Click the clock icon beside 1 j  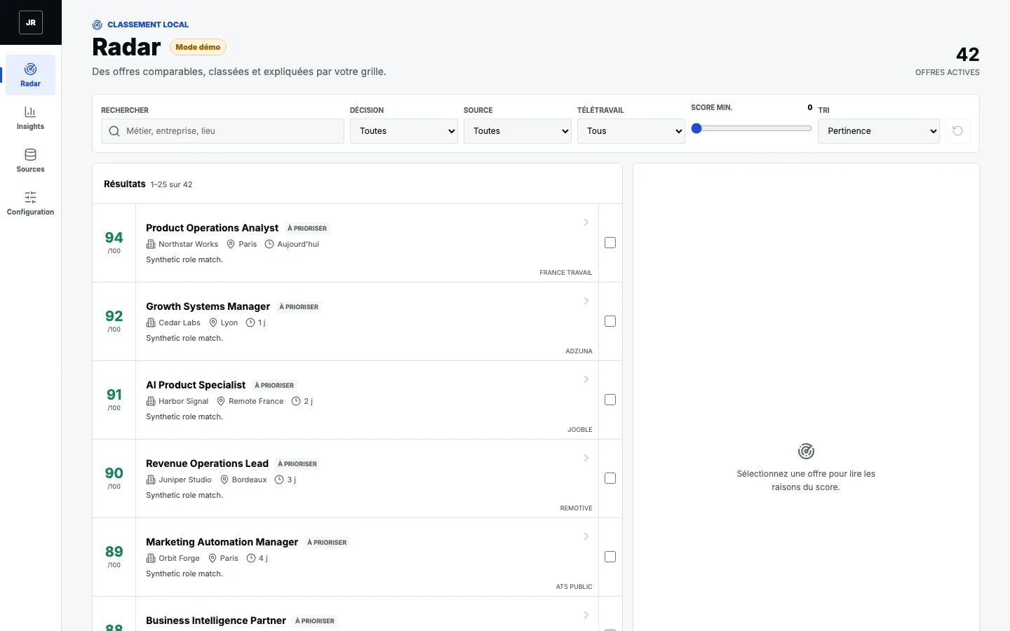[251, 323]
